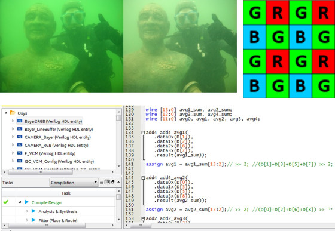Click Tasks panel vertical scroll down arrow
The height and width of the screenshot is (231, 335).
118,219
